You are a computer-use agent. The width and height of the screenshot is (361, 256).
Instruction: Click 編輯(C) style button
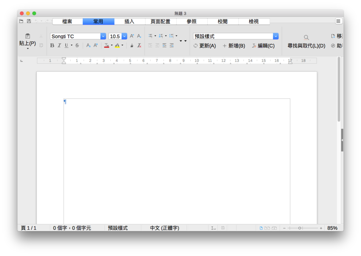[263, 46]
